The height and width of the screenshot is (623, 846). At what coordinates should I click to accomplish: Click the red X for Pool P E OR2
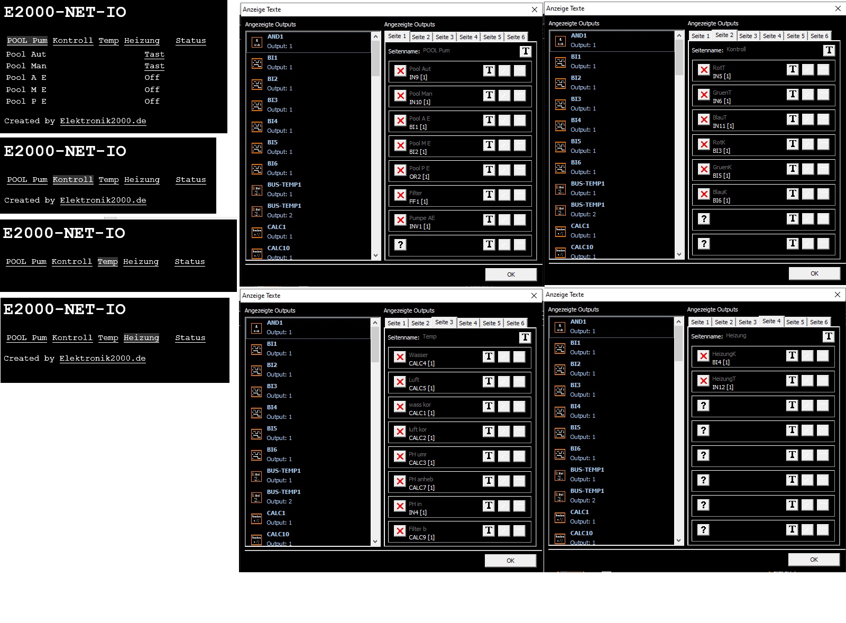pyautogui.click(x=400, y=170)
